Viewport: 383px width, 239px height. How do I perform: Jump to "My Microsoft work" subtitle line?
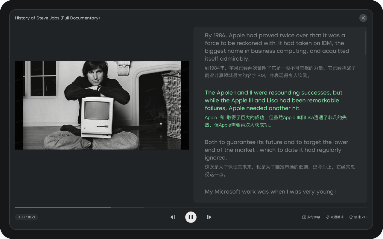coord(270,192)
